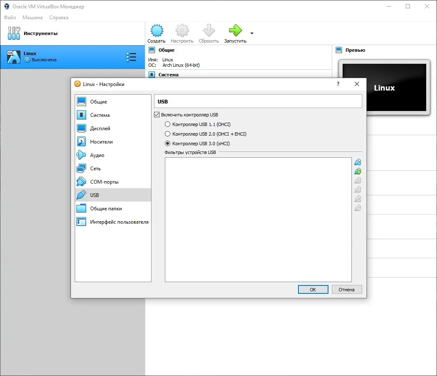Open the Linux VM list menu icon

(x=131, y=57)
